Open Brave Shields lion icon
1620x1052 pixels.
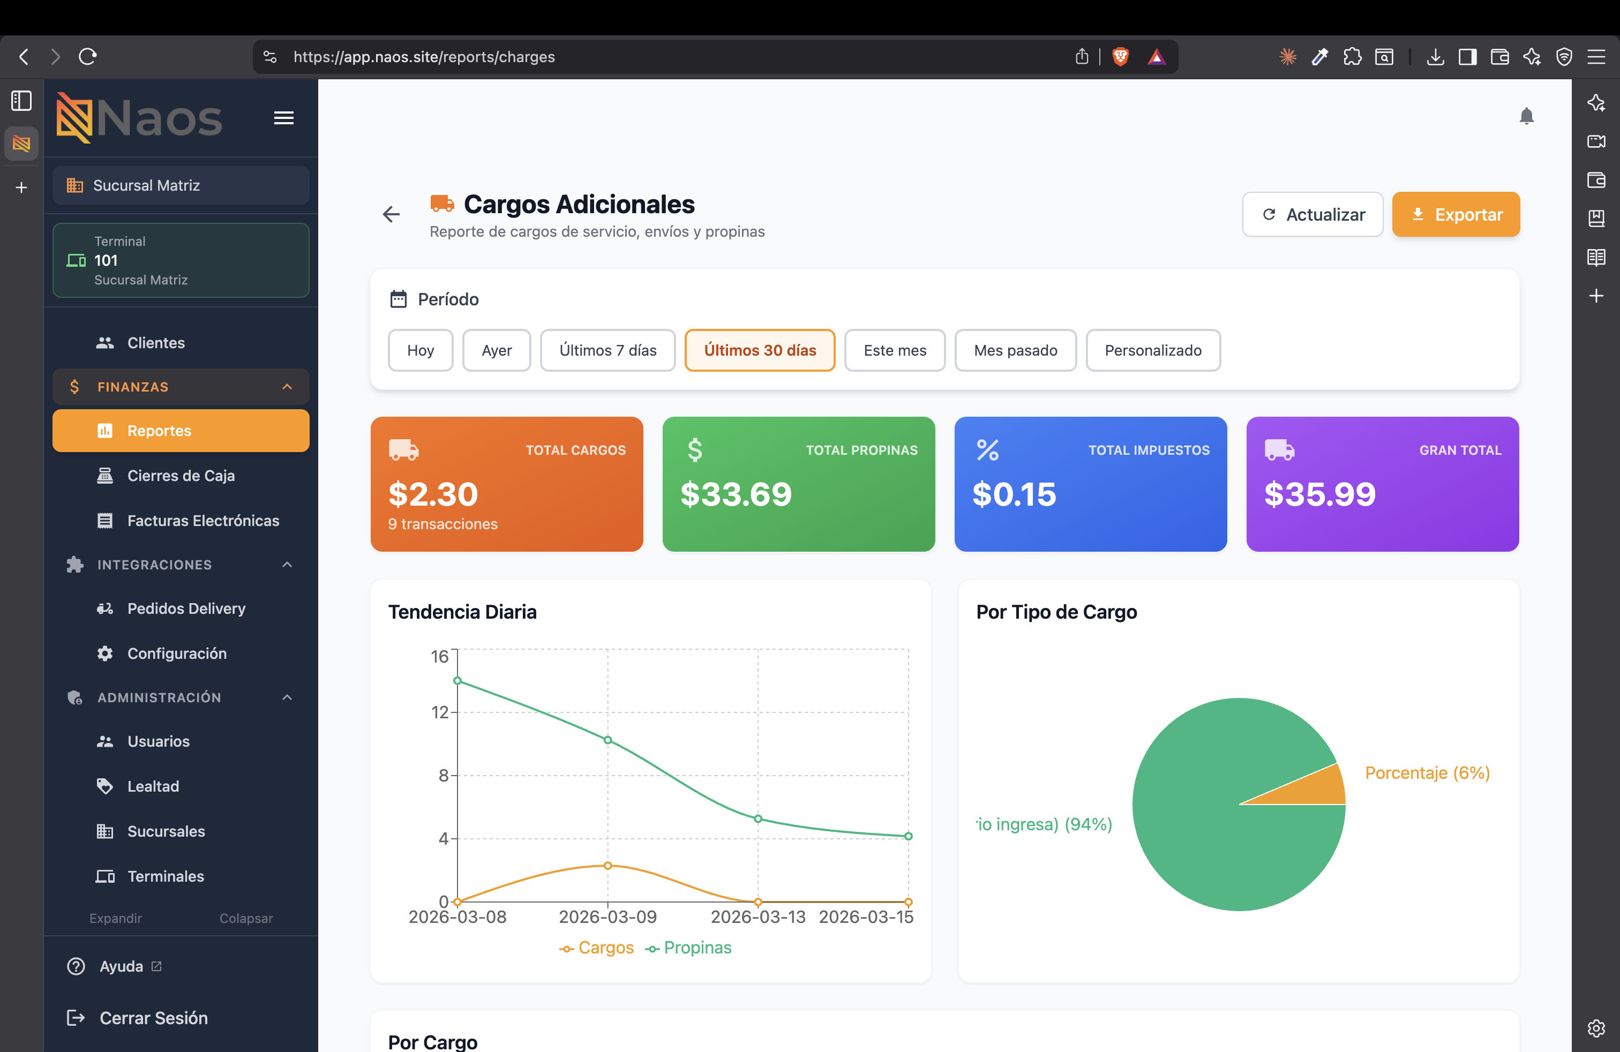(1120, 56)
